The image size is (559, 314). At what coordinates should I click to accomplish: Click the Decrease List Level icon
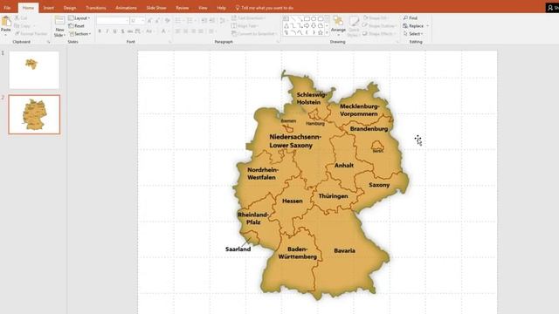coord(204,21)
